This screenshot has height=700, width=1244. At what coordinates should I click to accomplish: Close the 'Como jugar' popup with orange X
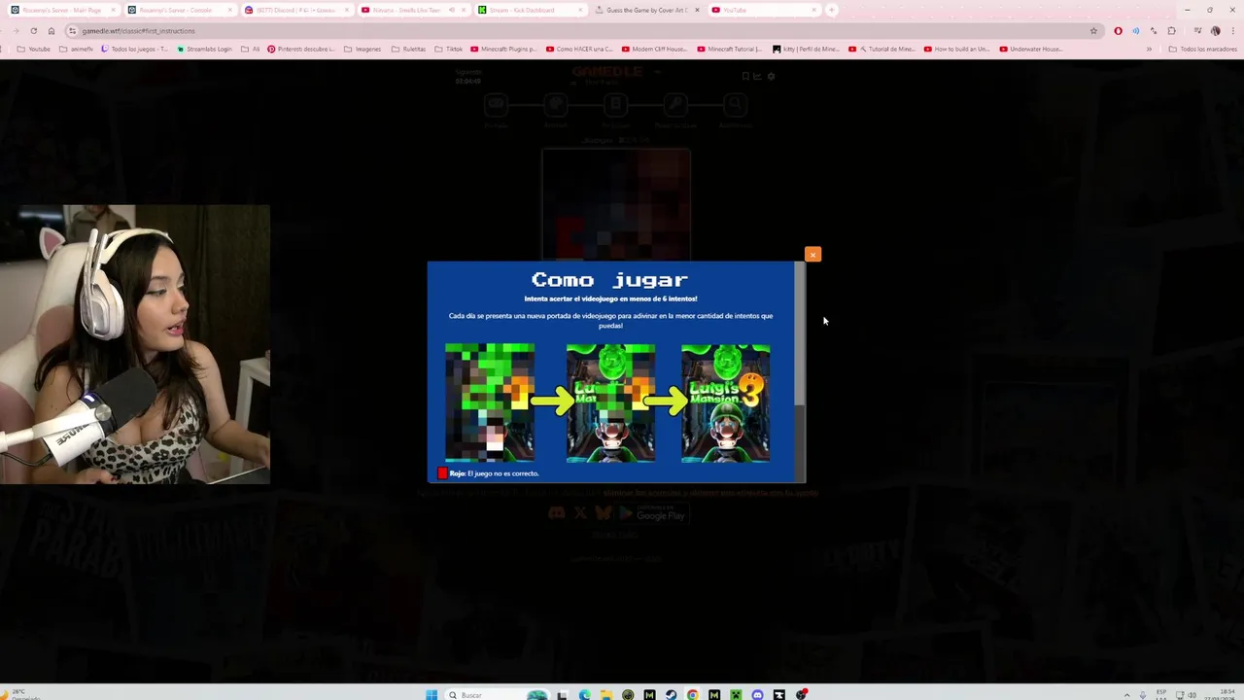(812, 255)
